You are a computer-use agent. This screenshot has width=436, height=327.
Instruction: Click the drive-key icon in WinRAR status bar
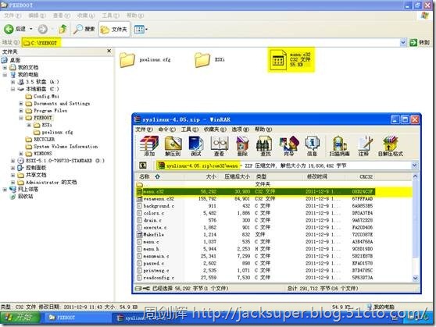pos(142,289)
